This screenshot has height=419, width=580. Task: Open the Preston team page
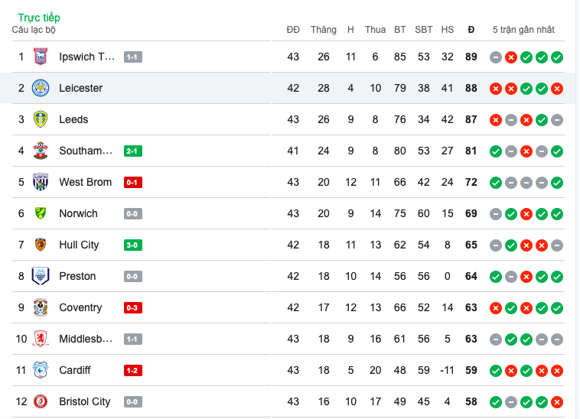pos(77,276)
